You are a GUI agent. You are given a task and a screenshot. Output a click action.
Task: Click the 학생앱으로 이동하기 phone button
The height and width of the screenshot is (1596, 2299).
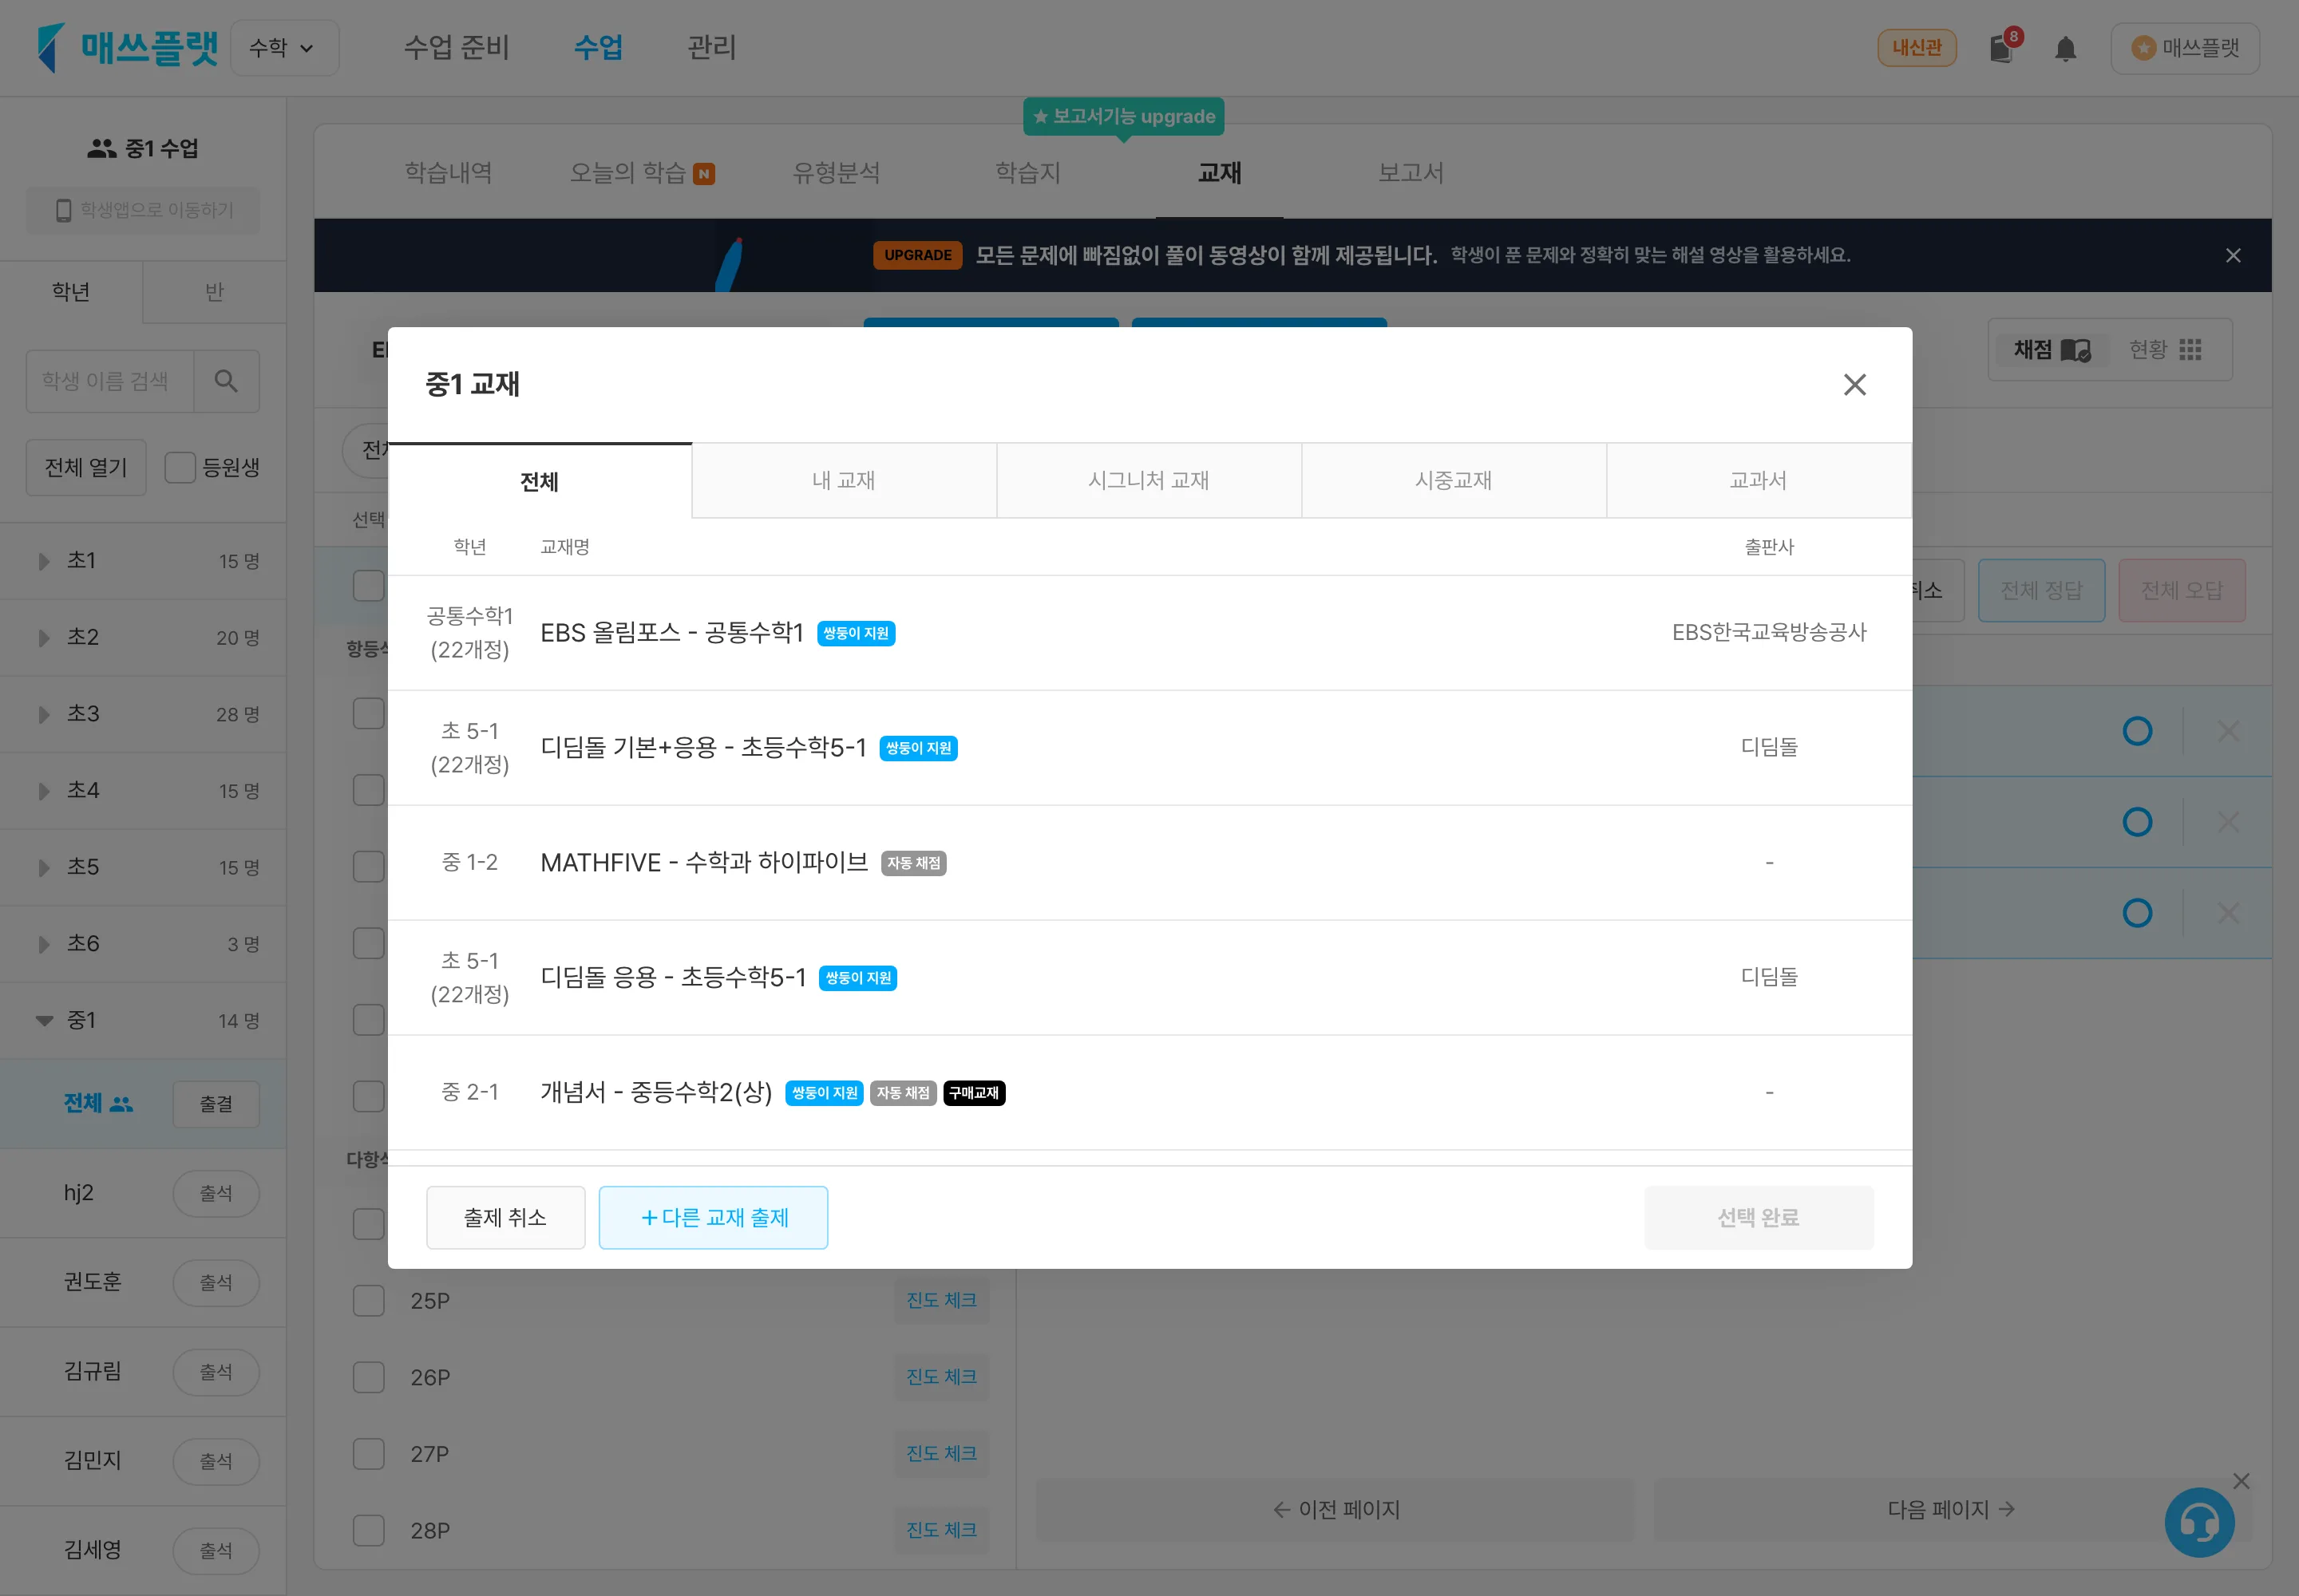143,211
